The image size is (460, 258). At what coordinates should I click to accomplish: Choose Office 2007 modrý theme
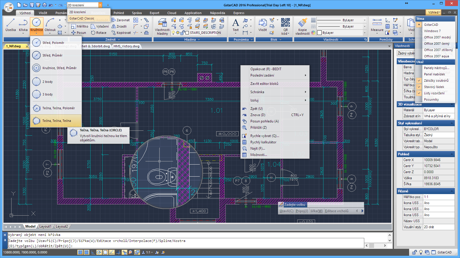coord(437,37)
